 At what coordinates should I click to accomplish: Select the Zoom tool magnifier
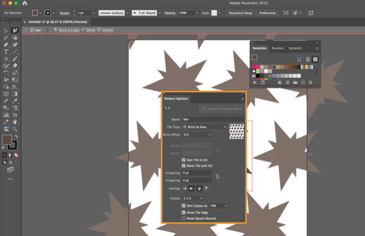pos(15,128)
